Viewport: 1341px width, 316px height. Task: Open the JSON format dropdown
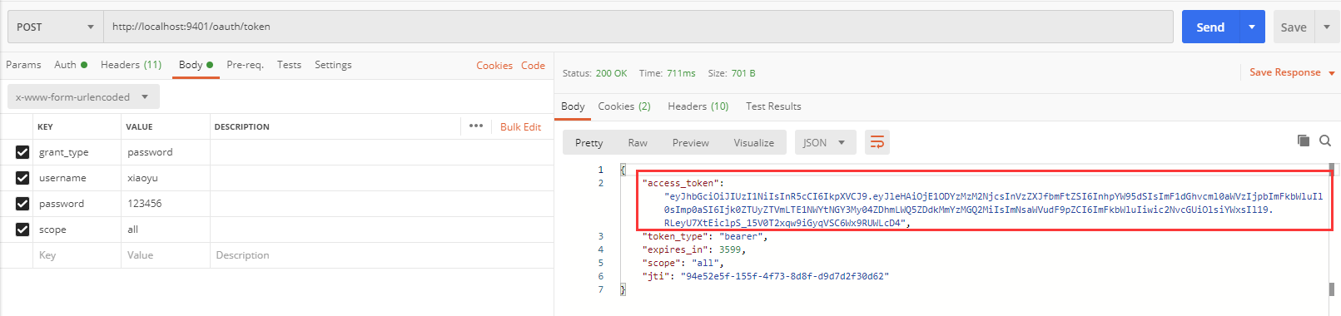point(824,142)
